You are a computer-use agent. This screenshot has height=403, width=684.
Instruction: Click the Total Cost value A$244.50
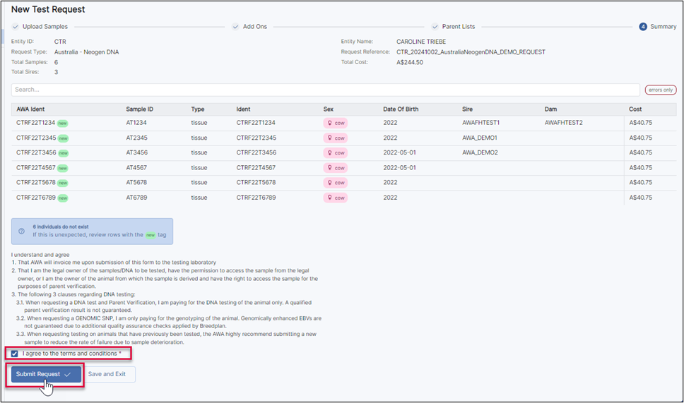410,62
